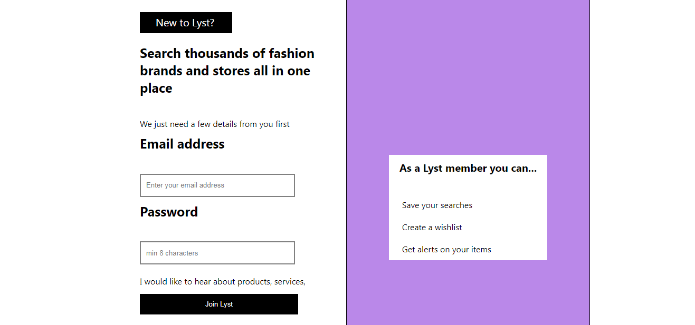Click the Join Lyst button label text
This screenshot has width=695, height=325.
[218, 304]
